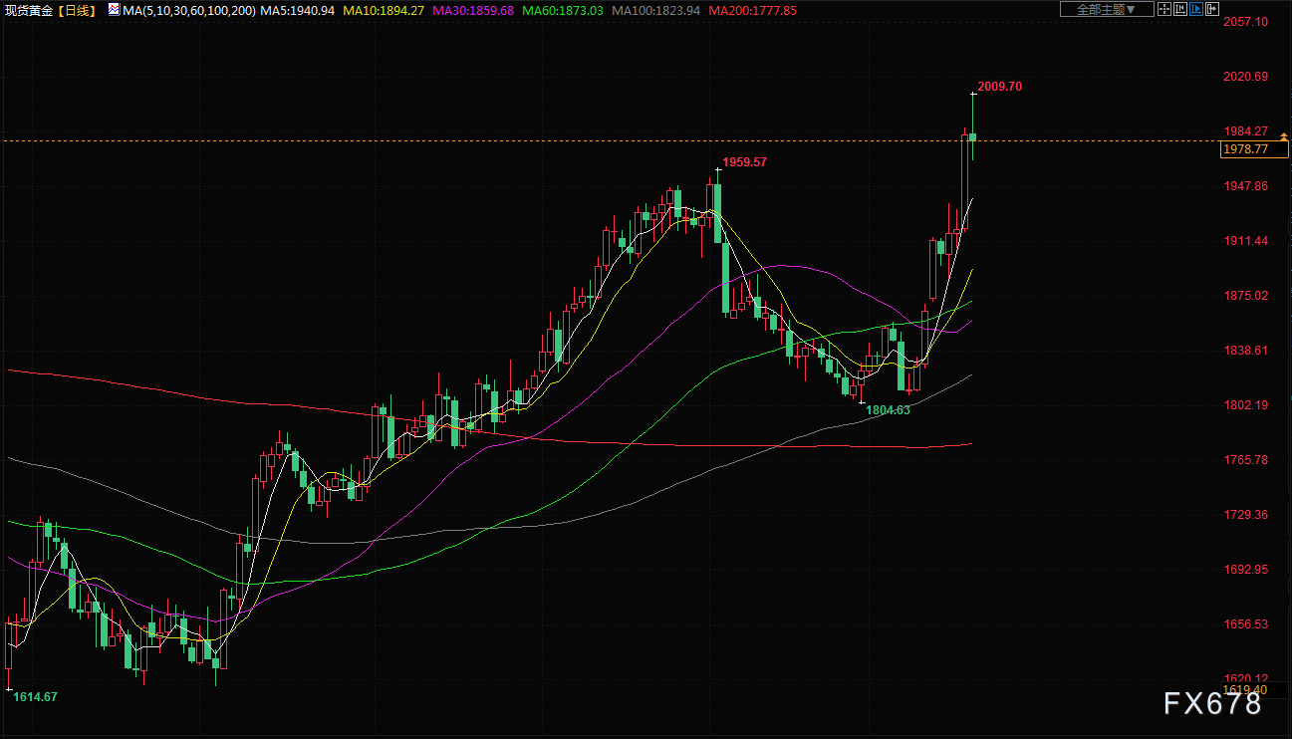Click the 日线 period label
1292x739 pixels.
coord(81,10)
